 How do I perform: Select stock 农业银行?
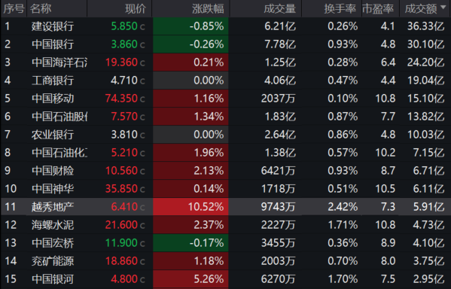53,135
